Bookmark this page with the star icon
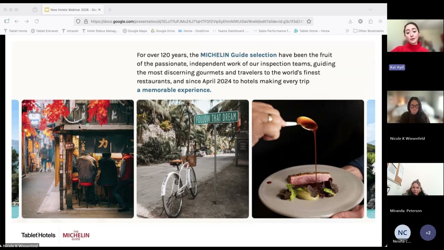 point(309,21)
